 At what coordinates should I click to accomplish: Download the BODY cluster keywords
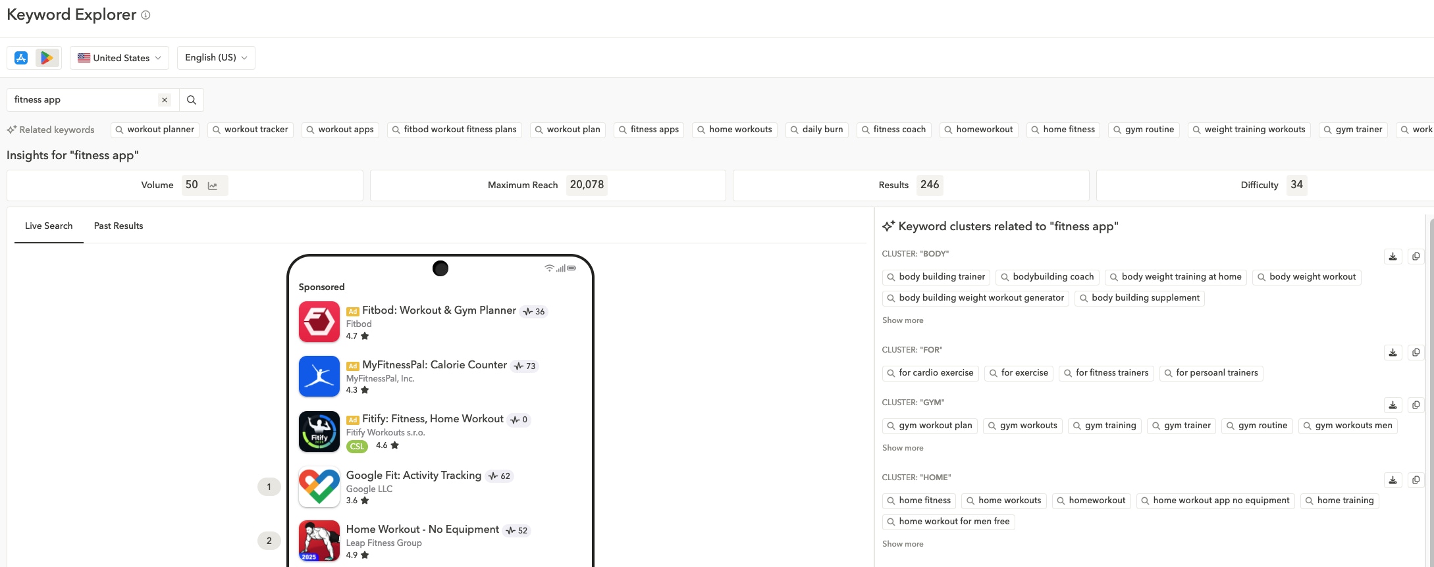point(1393,257)
